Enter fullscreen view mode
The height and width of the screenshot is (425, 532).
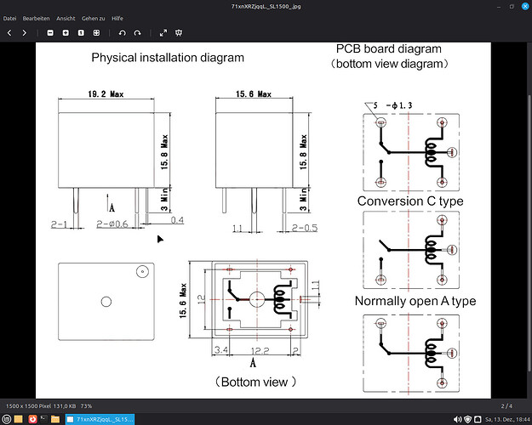pyautogui.click(x=163, y=32)
